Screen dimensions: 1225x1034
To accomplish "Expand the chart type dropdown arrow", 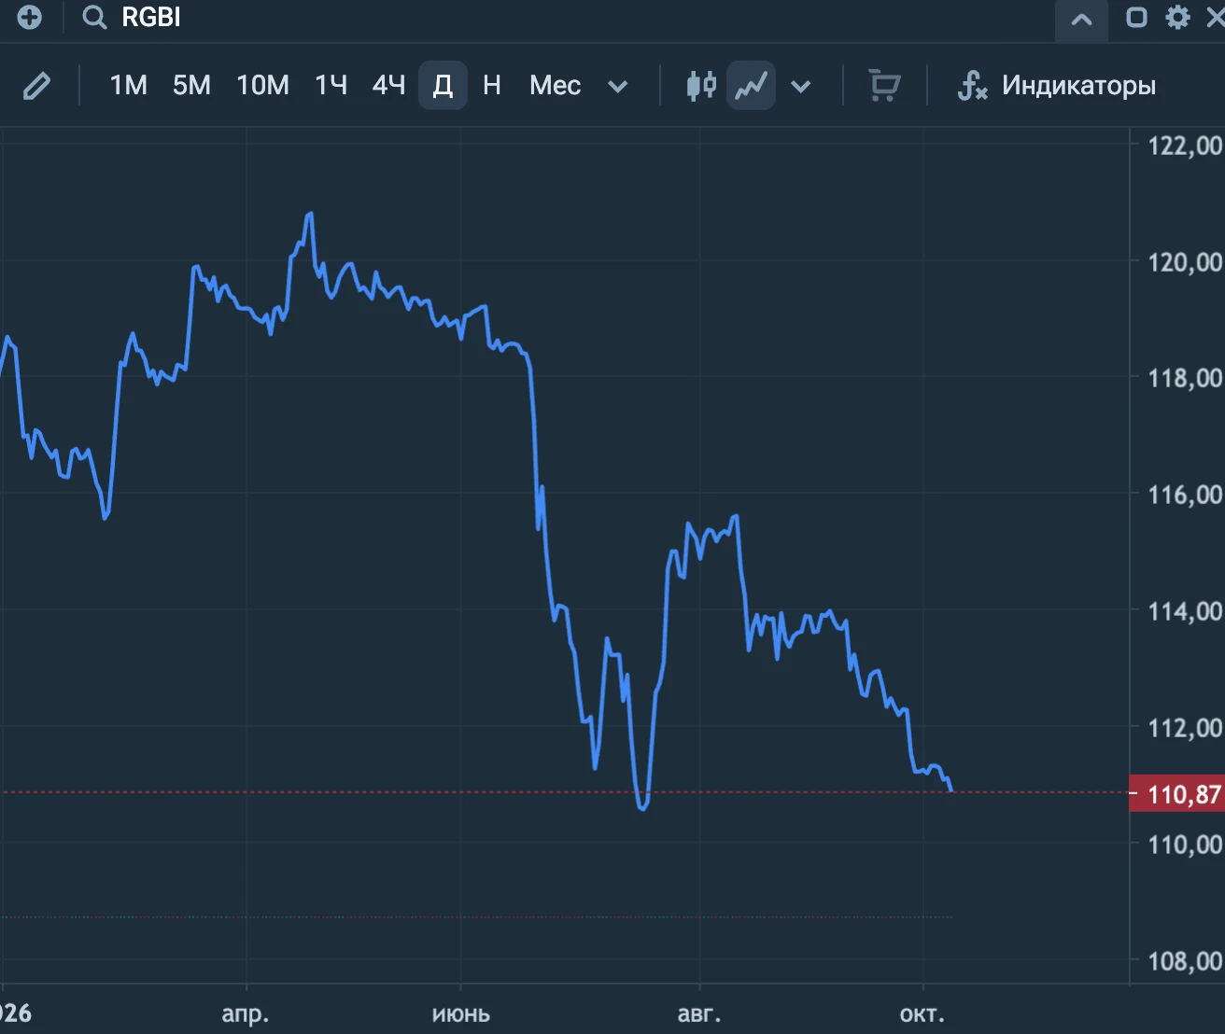I will (x=800, y=87).
